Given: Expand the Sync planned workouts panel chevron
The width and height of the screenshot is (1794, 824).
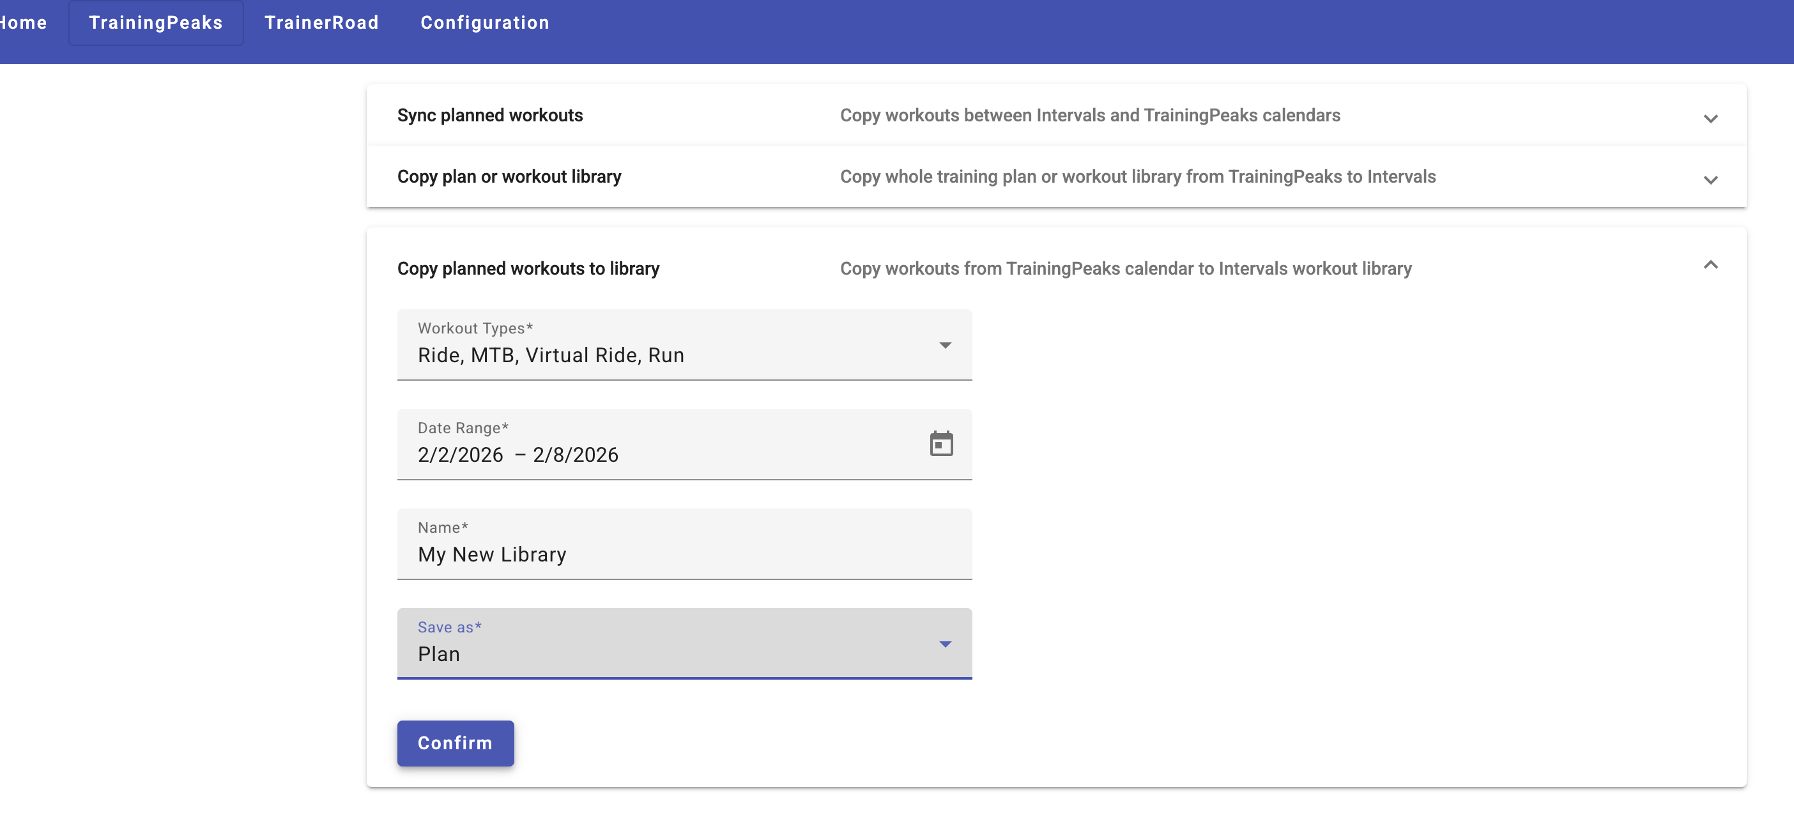Looking at the screenshot, I should [x=1710, y=118].
